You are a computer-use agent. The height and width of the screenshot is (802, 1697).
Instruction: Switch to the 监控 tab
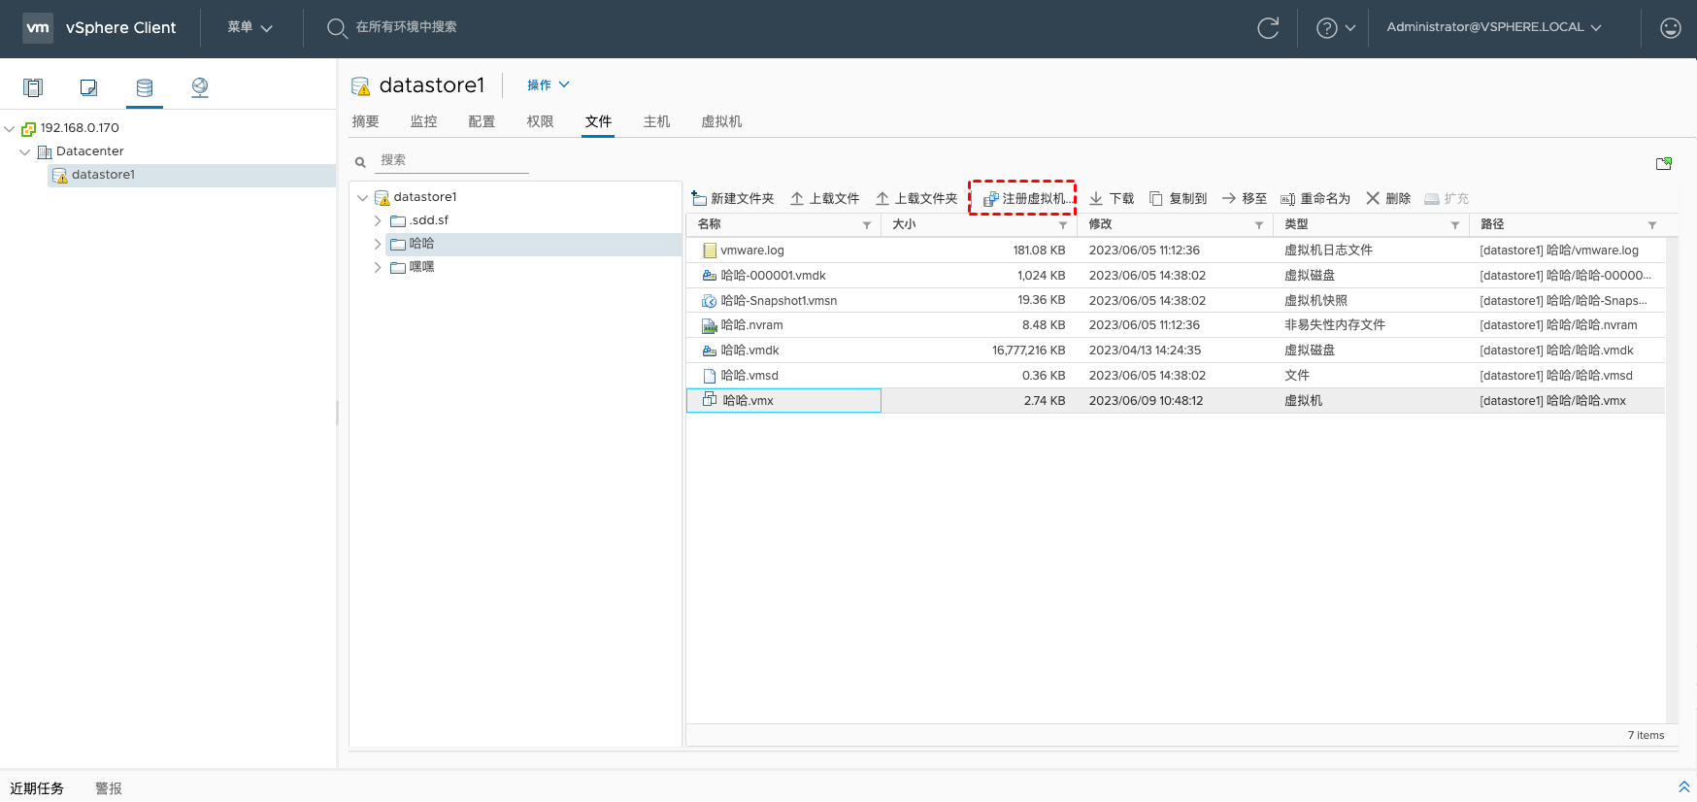pyautogui.click(x=423, y=121)
